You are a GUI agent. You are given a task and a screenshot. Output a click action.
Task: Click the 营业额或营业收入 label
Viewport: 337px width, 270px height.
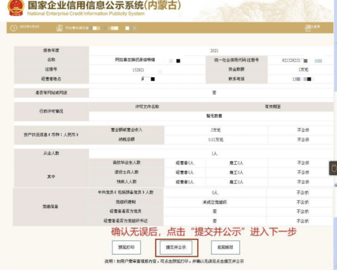pyautogui.click(x=126, y=130)
